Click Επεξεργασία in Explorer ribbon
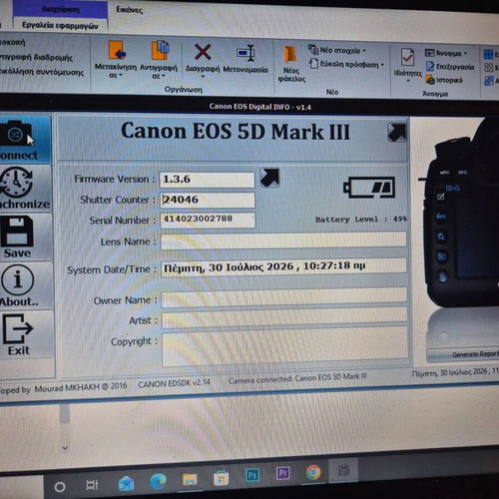The height and width of the screenshot is (499, 499). click(450, 67)
